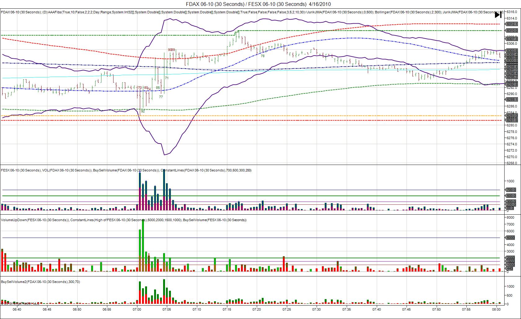Click the 6288.1 price marker
The image size is (521, 319).
pos(512,99)
